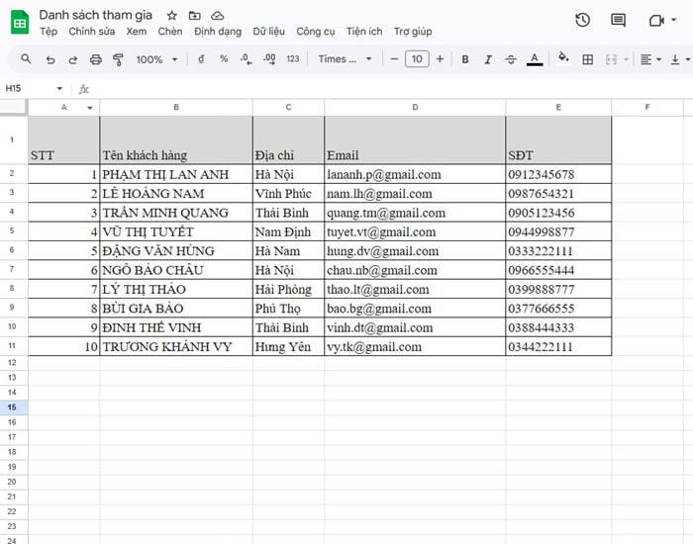693x544 pixels.
Task: Open the Times font family dropdown
Action: click(345, 59)
